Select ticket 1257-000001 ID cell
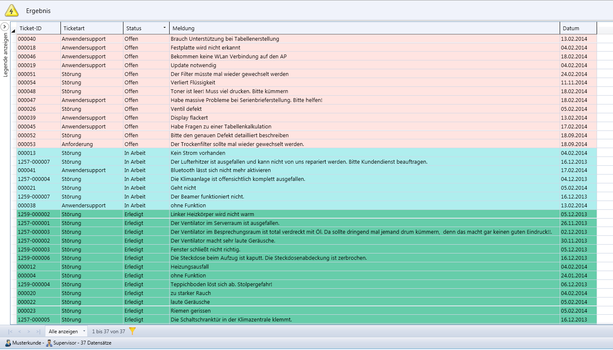 [x=39, y=223]
